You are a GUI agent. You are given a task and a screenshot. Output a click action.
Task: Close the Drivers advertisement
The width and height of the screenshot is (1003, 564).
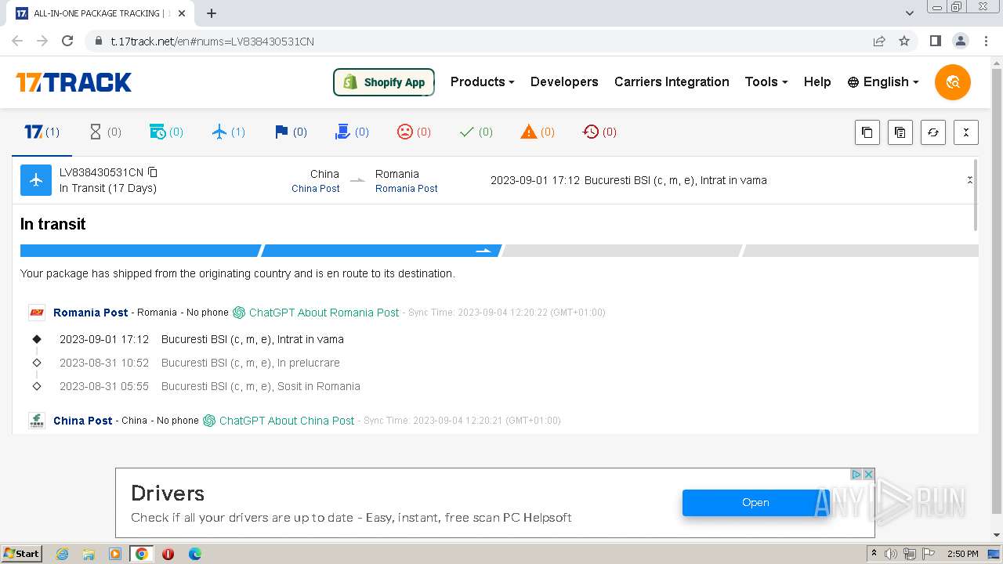[868, 474]
